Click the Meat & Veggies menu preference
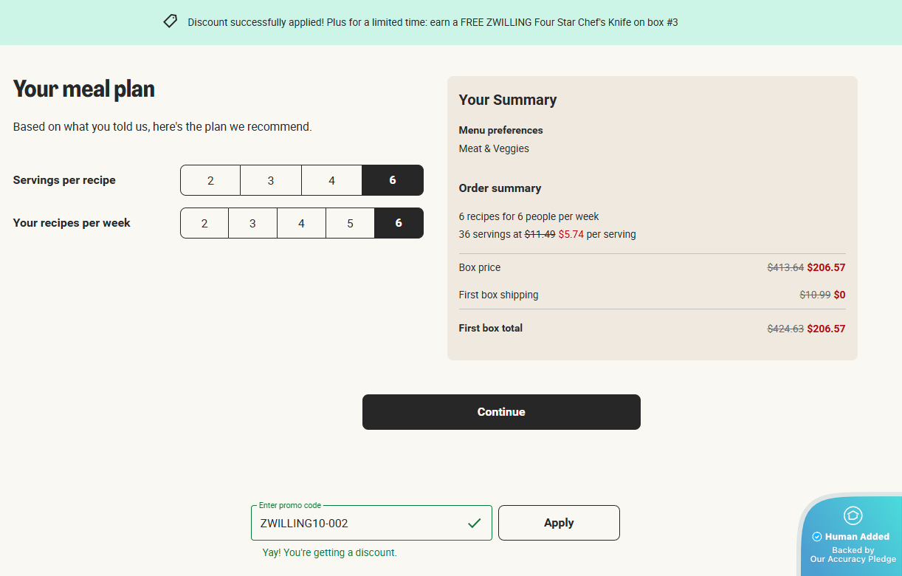The height and width of the screenshot is (576, 902). click(494, 148)
